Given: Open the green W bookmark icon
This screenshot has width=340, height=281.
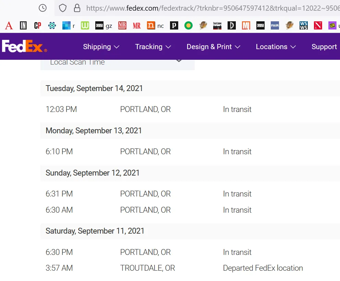Looking at the screenshot, I should pos(85,25).
